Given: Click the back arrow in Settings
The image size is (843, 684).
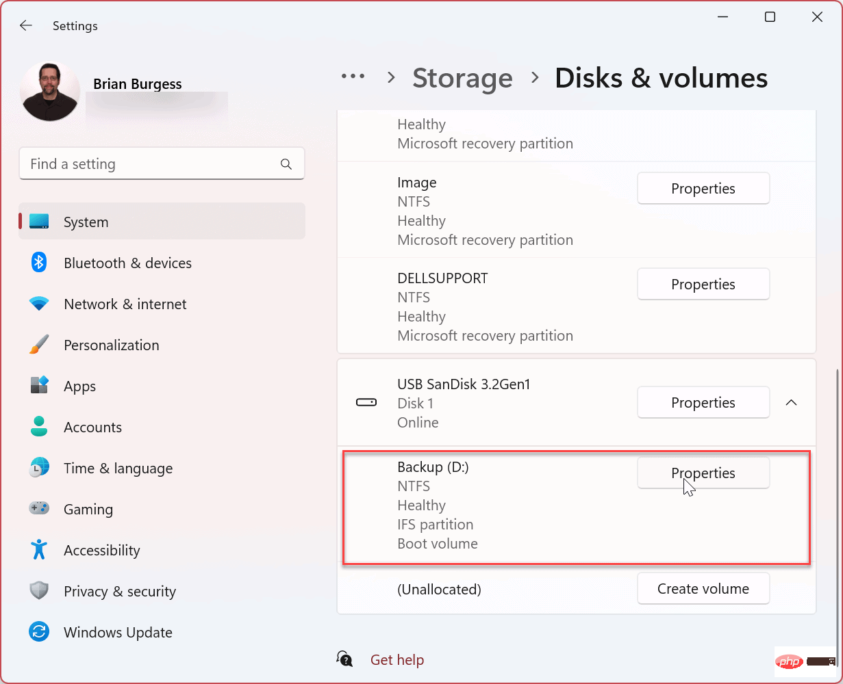Looking at the screenshot, I should pos(25,25).
